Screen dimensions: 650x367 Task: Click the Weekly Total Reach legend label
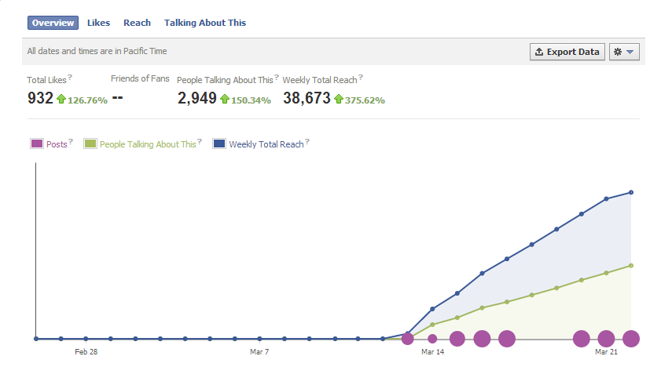(266, 144)
